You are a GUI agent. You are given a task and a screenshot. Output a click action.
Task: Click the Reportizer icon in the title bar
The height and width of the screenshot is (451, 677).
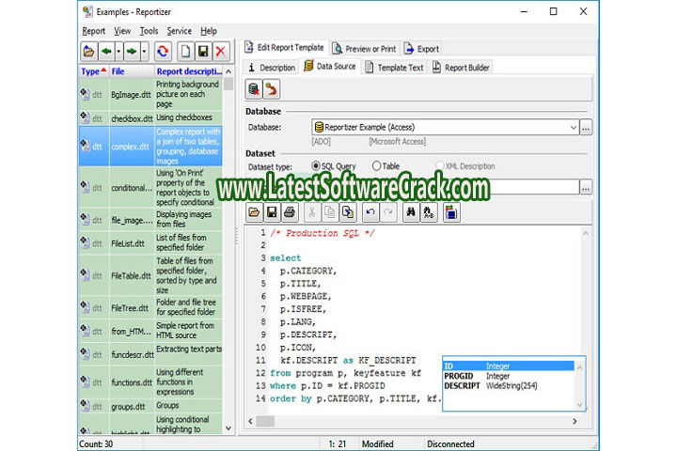(x=87, y=11)
